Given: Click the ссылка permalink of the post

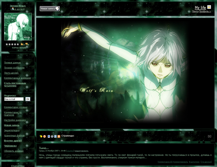Looking at the screenshot, I should (70, 151).
